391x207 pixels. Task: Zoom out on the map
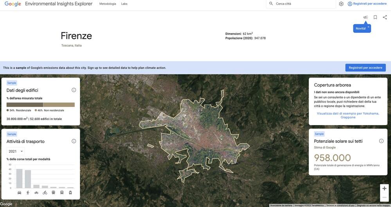click(x=384, y=197)
